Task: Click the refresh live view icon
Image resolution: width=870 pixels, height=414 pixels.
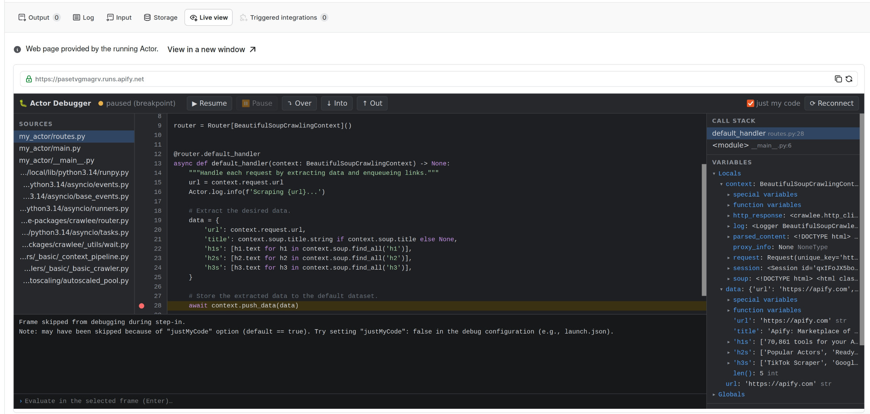Action: tap(849, 79)
